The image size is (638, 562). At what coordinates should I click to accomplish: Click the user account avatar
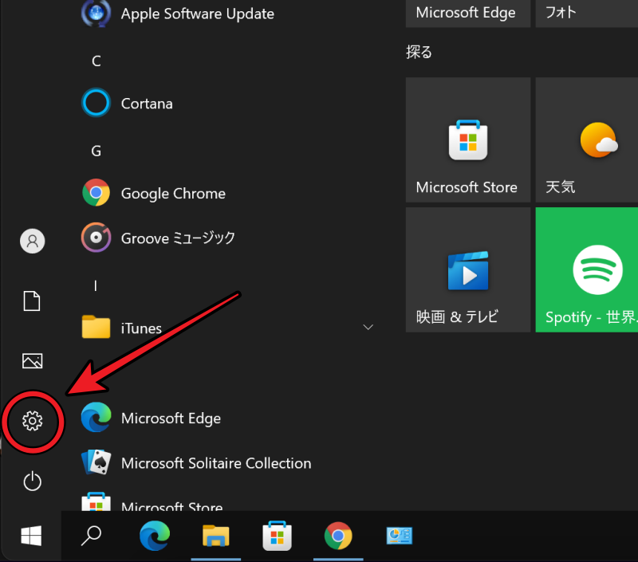point(32,242)
